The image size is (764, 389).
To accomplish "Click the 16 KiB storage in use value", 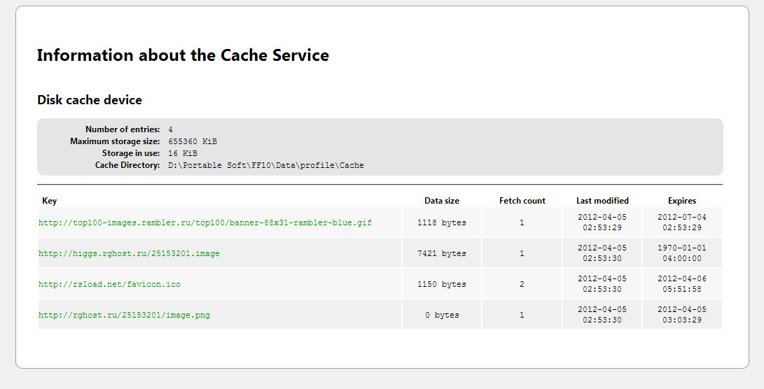I will 183,153.
